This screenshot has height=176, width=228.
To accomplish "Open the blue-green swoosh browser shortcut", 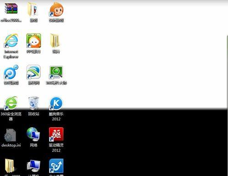I will click(x=33, y=72).
